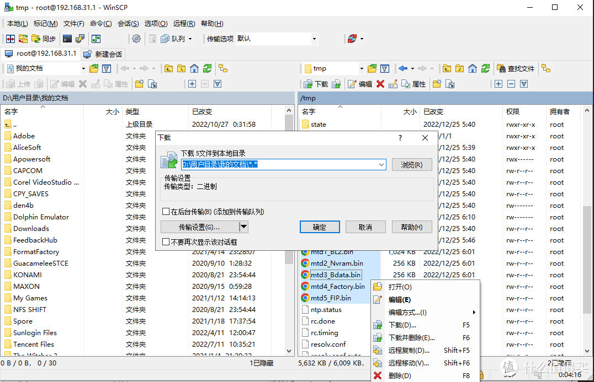Screen dimensions: 594x382
Task: Open the 本地(L) menu
Action: tap(17, 24)
